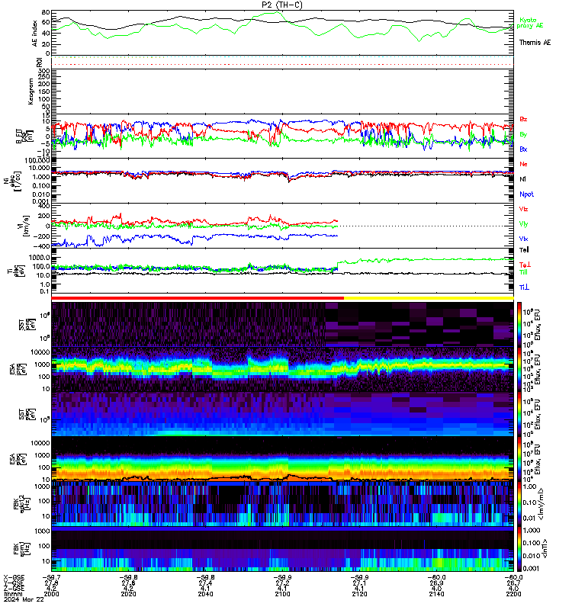Select the red Ne density legend label
Image resolution: width=572 pixels, height=610 pixels.
[523, 164]
